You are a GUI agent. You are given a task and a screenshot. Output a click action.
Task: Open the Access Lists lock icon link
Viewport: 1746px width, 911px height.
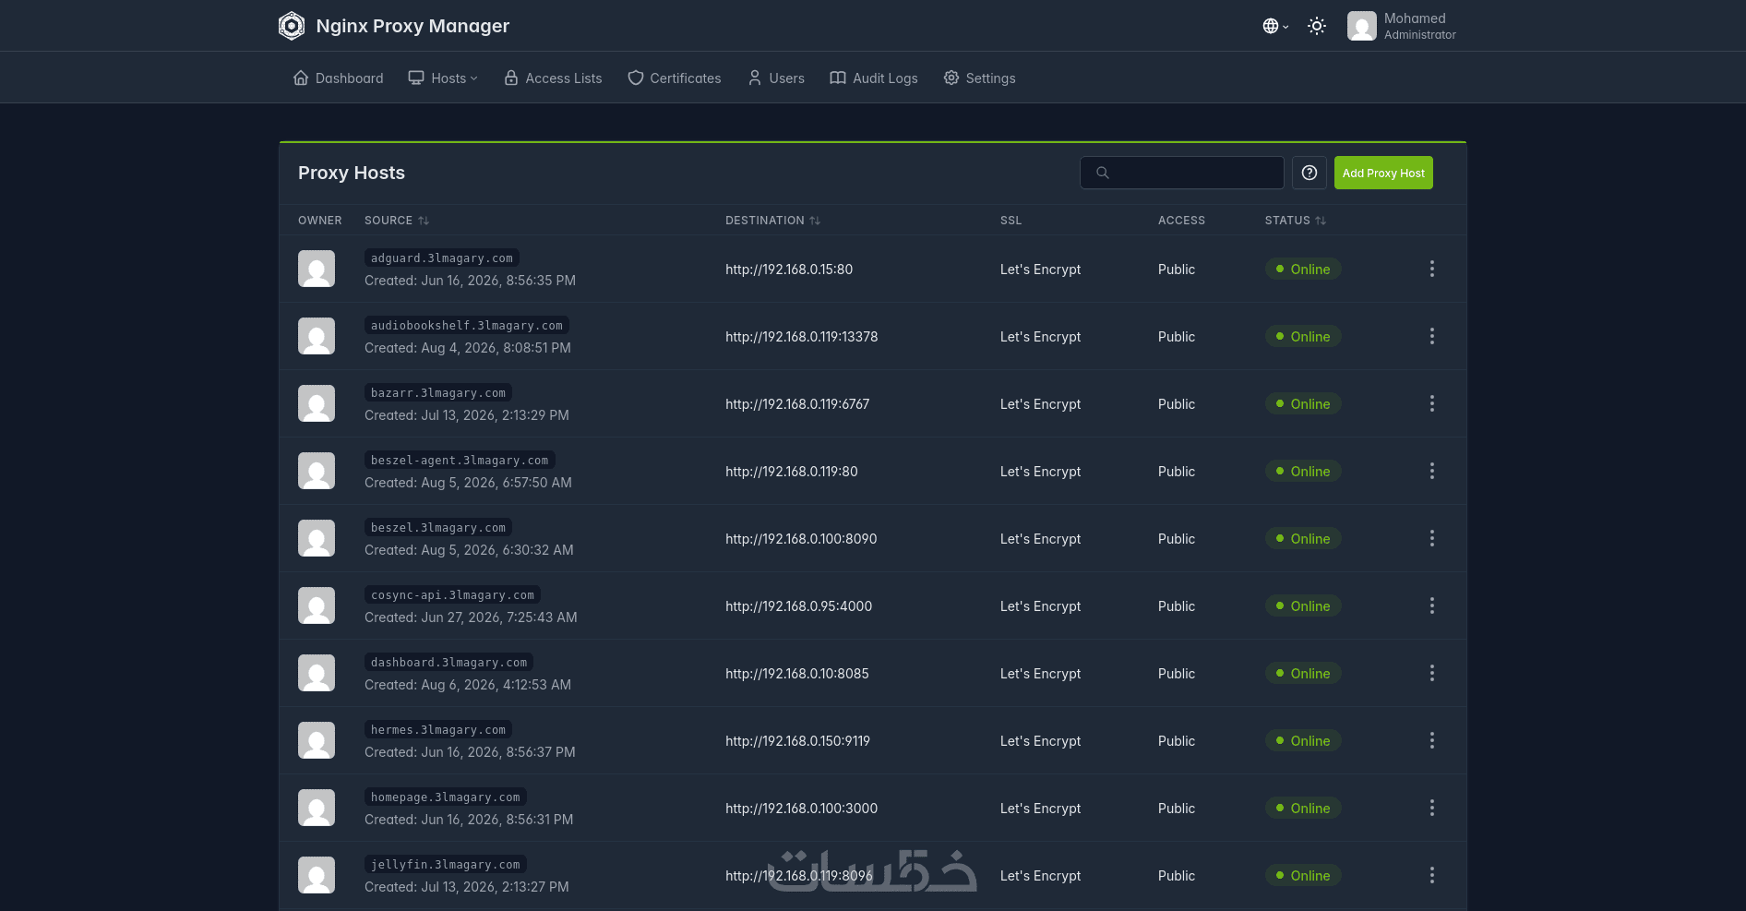coord(511,78)
